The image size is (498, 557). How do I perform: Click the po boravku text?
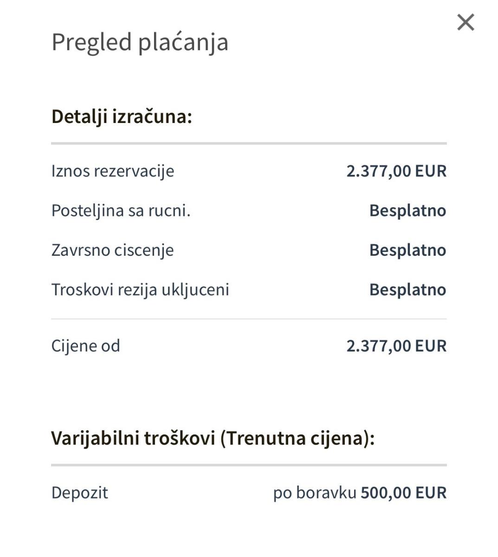(x=315, y=492)
